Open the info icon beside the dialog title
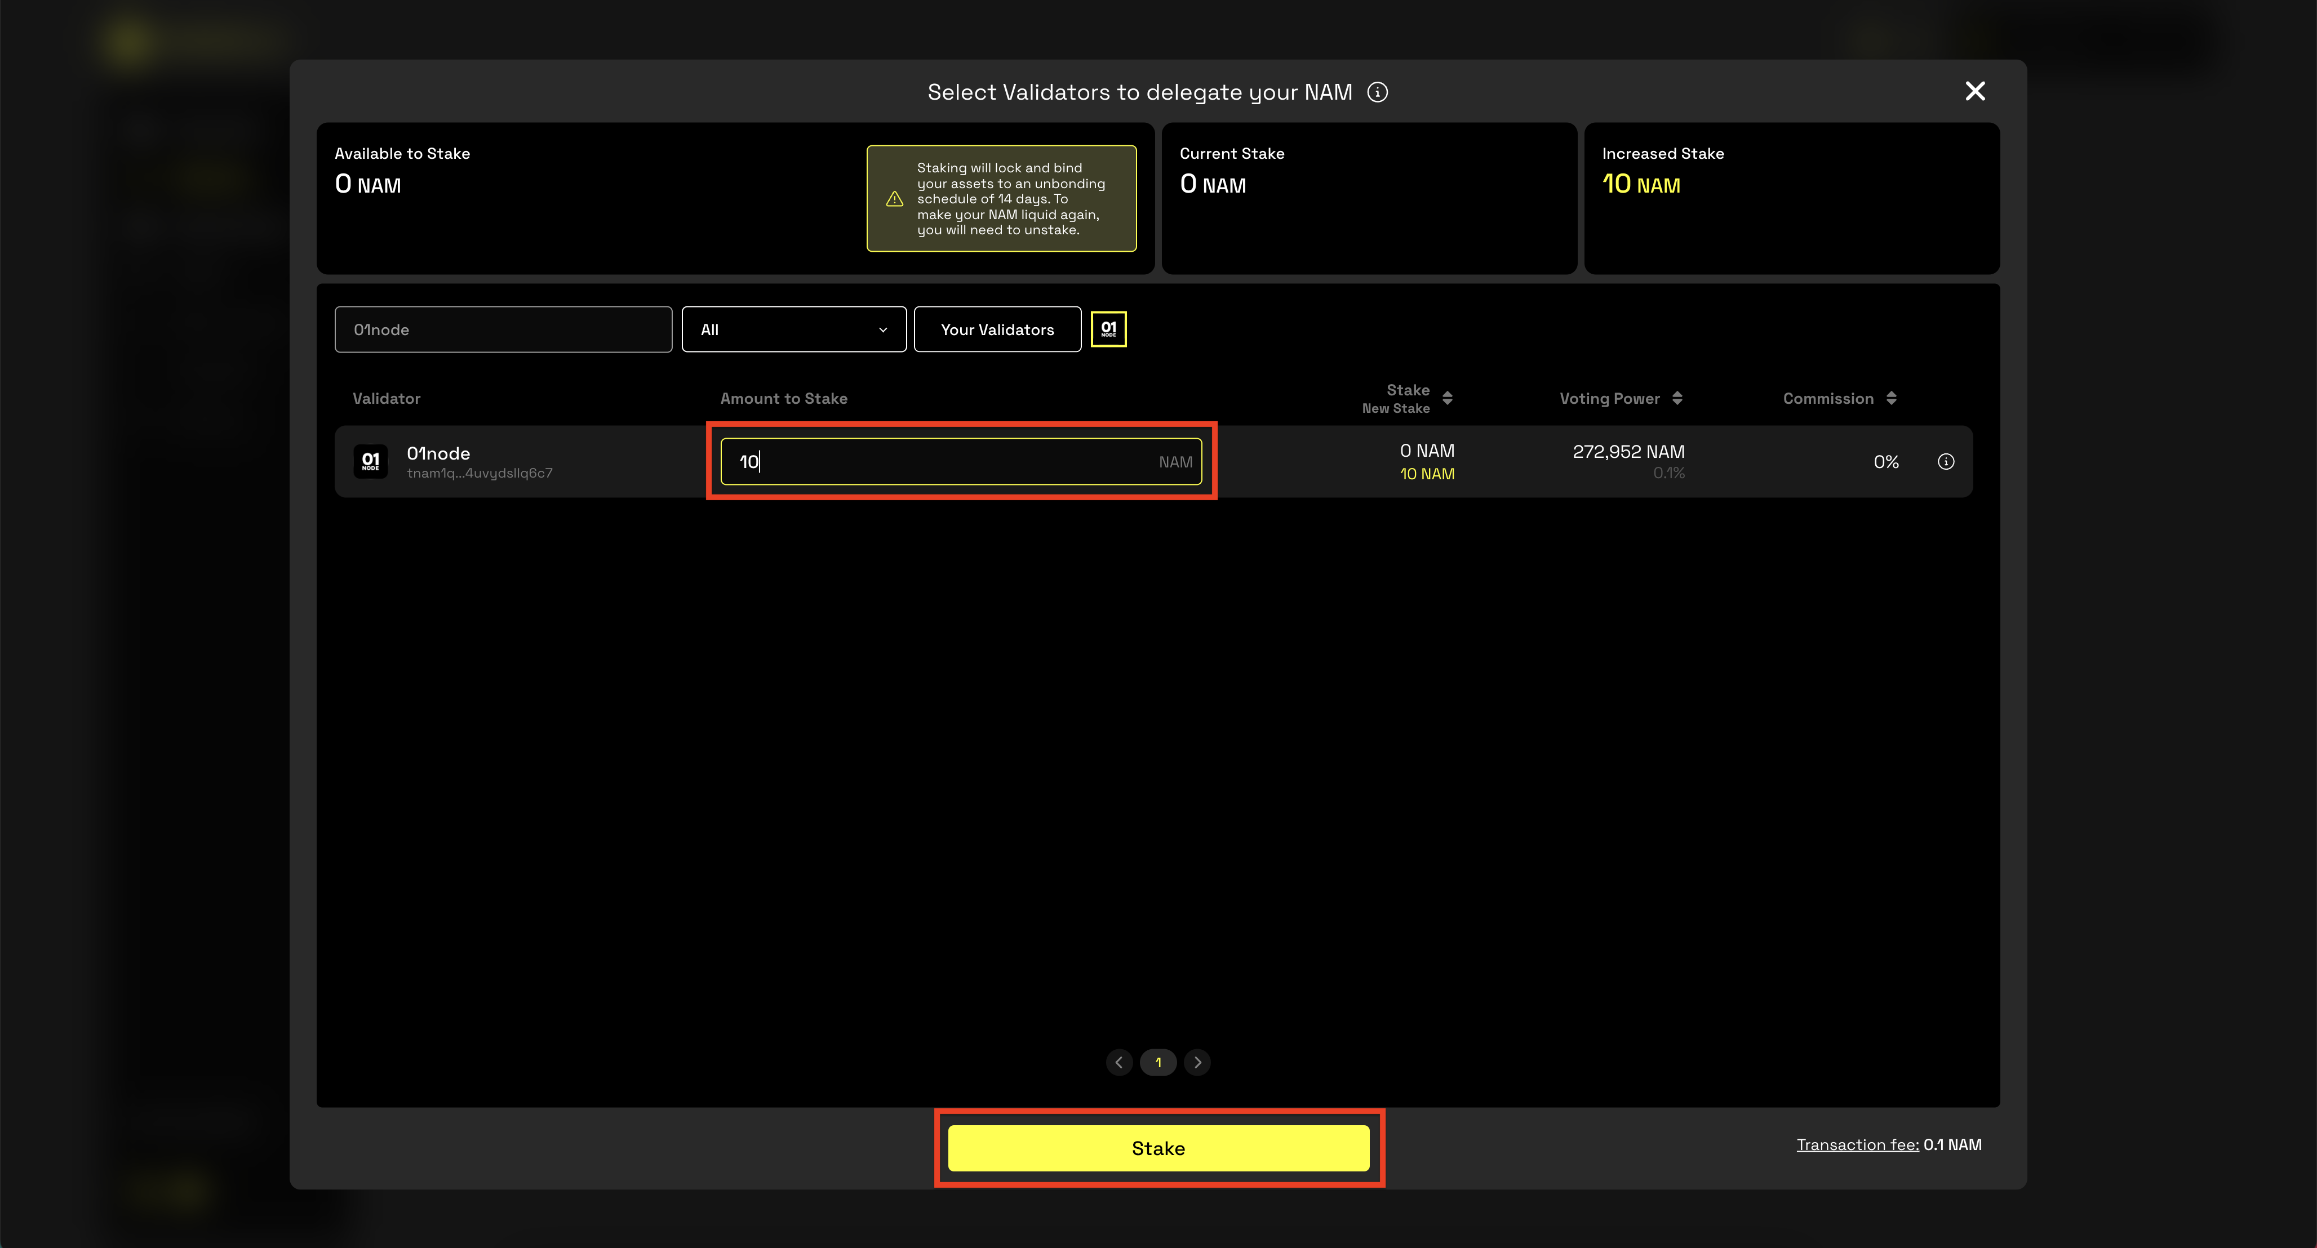 click(x=1377, y=92)
